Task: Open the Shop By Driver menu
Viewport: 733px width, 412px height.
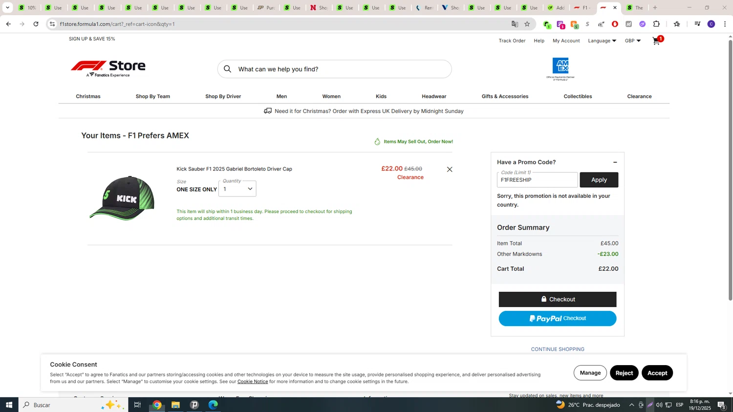Action: [223, 96]
